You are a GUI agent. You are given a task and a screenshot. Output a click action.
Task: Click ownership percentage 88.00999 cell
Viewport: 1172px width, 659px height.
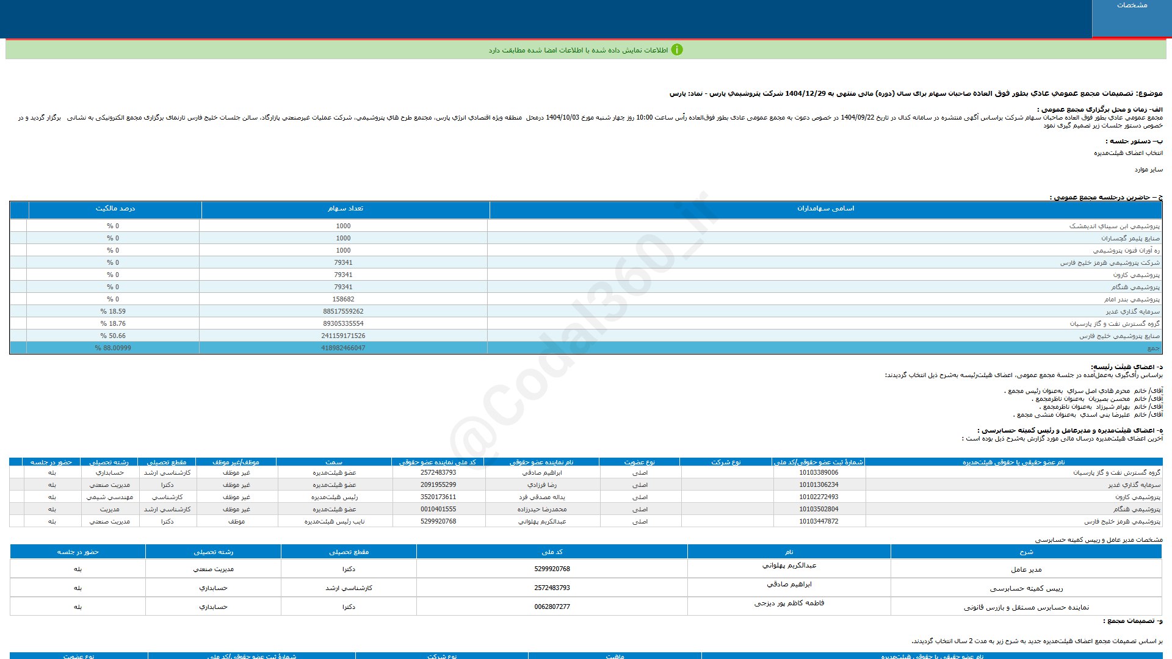(x=113, y=348)
